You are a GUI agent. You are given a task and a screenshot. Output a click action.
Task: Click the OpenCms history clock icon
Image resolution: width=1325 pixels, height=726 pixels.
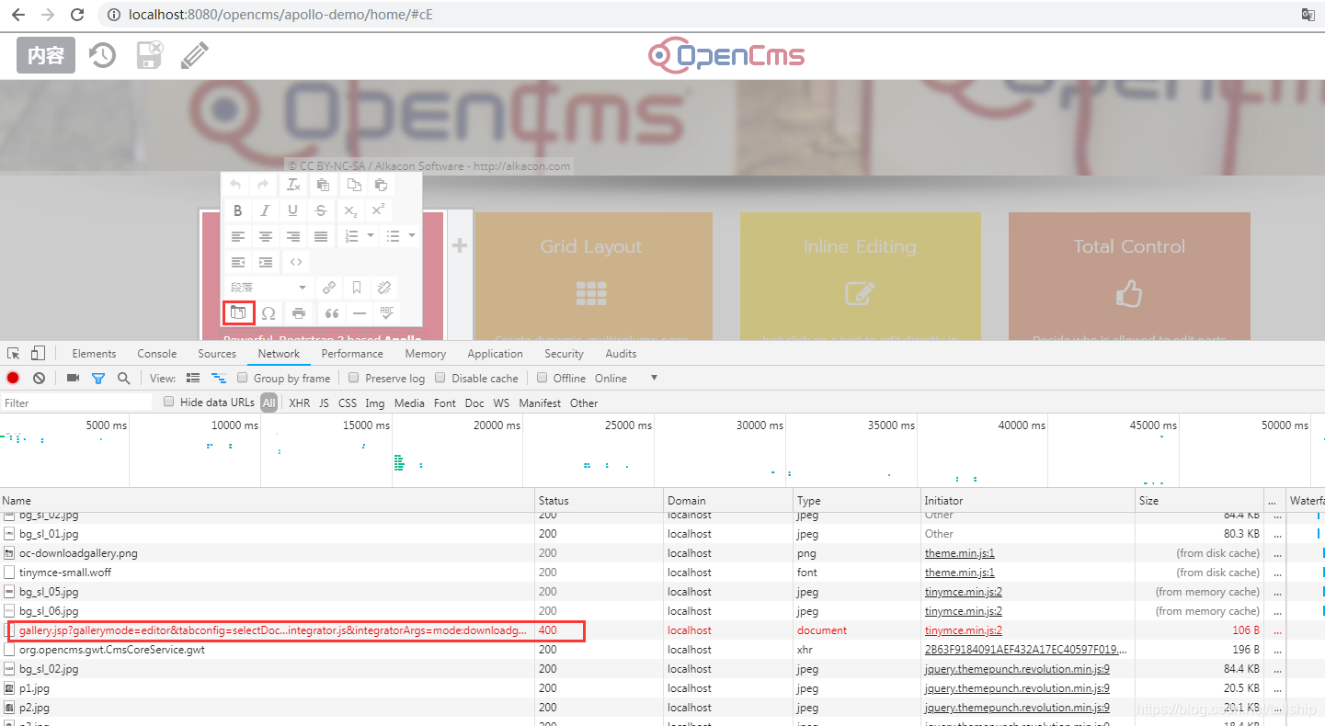click(x=102, y=55)
